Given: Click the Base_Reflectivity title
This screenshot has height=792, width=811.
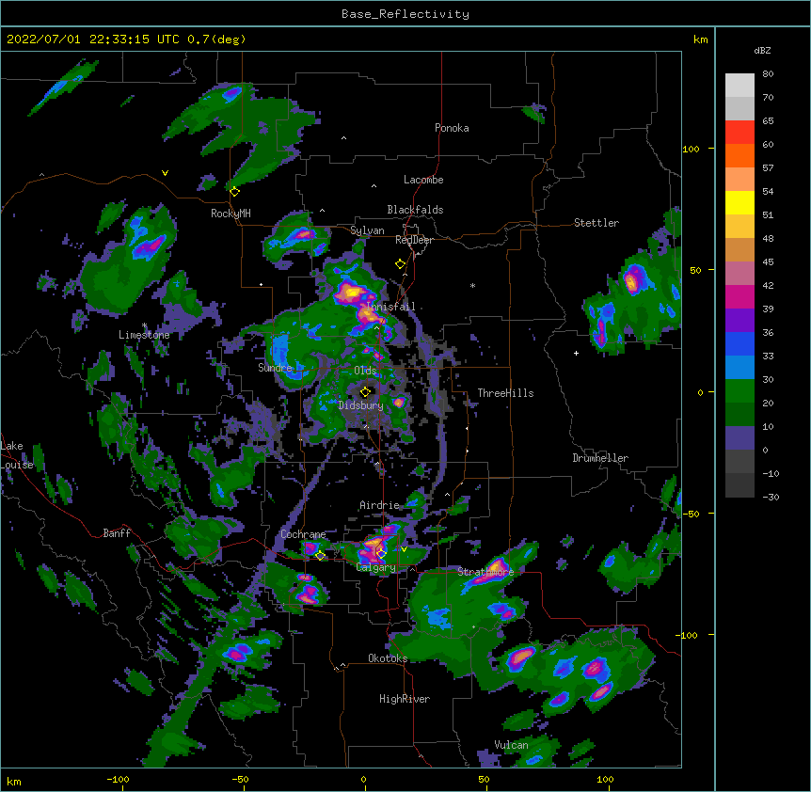Looking at the screenshot, I should 405,14.
